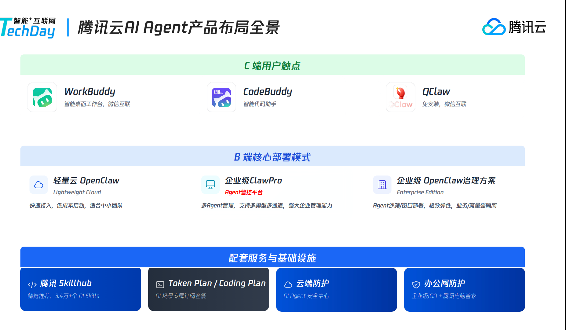Open the 云端防护 card title
The height and width of the screenshot is (330, 566).
312,283
